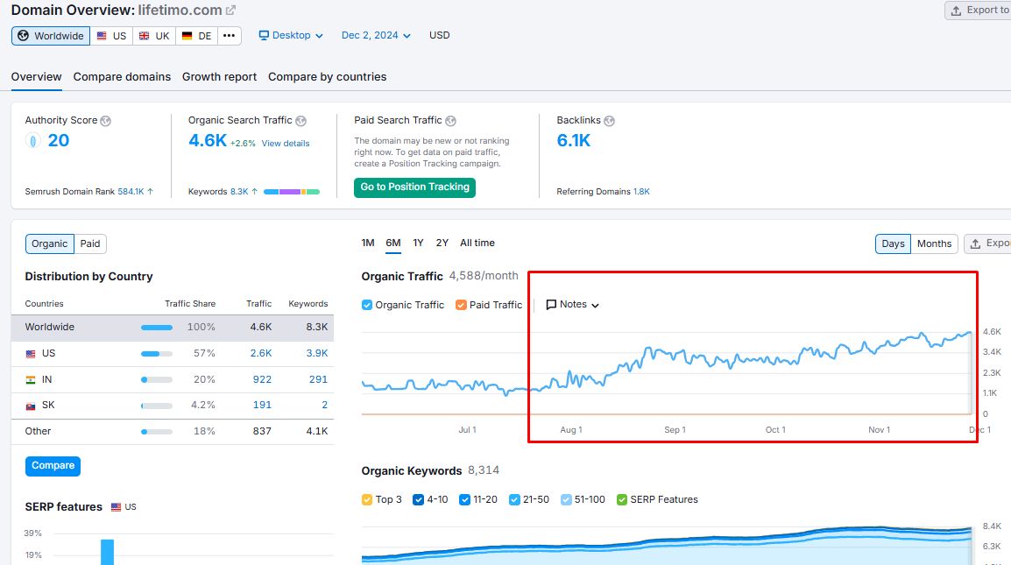Toggle the 21-50 keywords checkbox
This screenshot has height=565, width=1011.
tap(514, 500)
